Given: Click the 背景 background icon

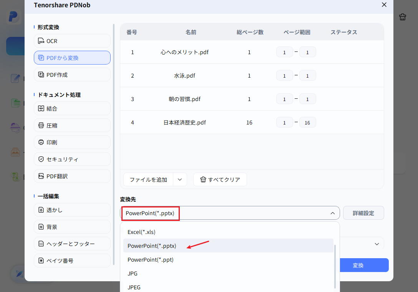Looking at the screenshot, I should click(x=41, y=227).
